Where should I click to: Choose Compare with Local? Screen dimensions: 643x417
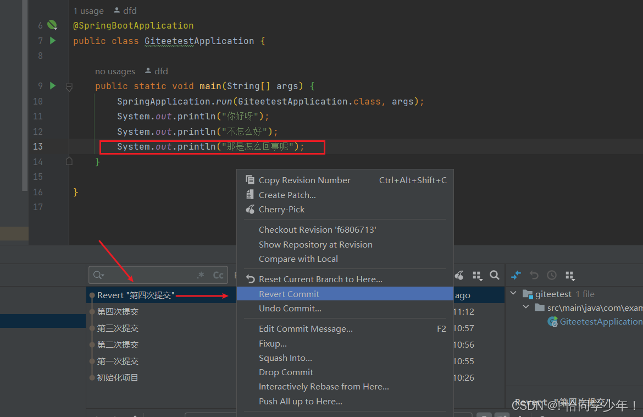click(x=345, y=259)
